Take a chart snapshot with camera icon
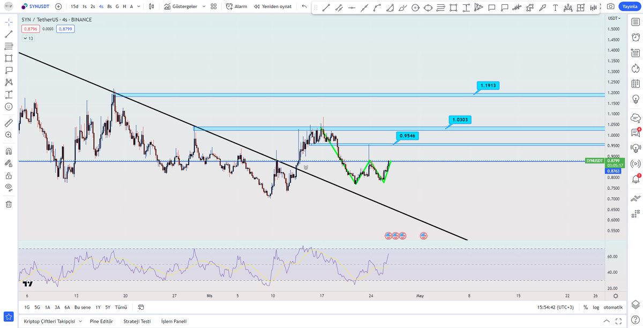Image resolution: width=643 pixels, height=328 pixels. point(611,6)
